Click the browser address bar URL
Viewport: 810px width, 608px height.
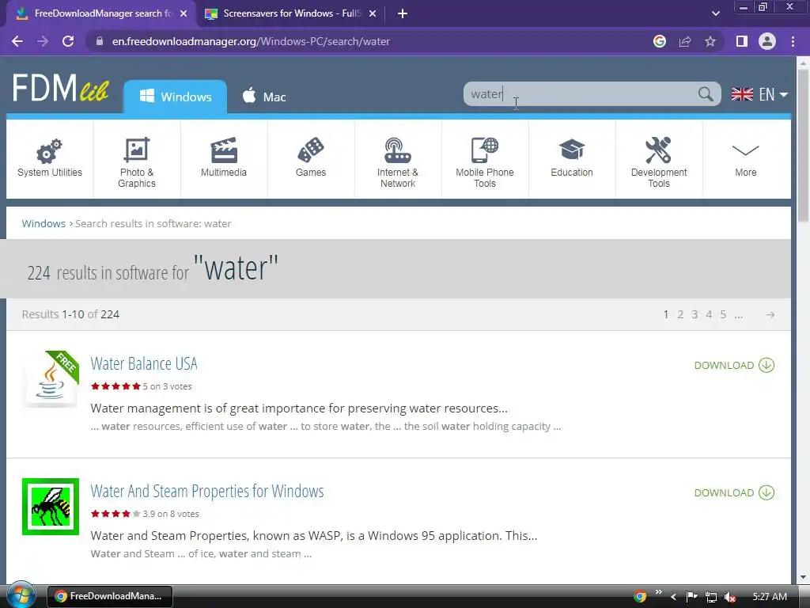pos(251,41)
